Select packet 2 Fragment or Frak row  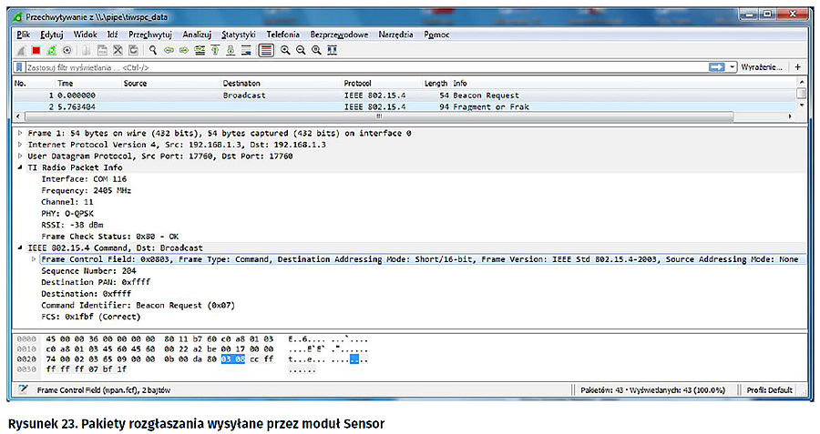pos(273,107)
